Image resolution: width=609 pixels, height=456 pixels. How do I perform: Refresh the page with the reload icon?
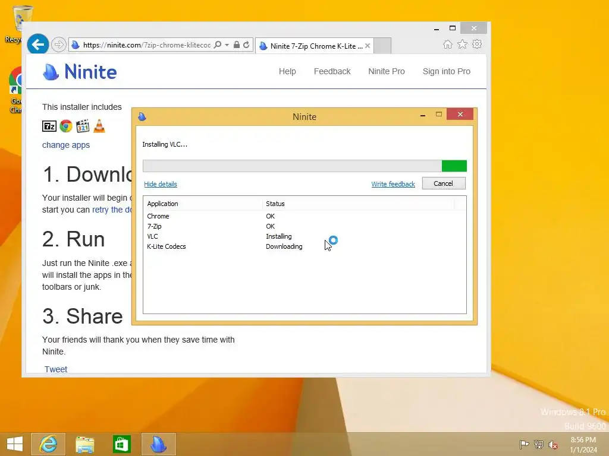point(246,45)
